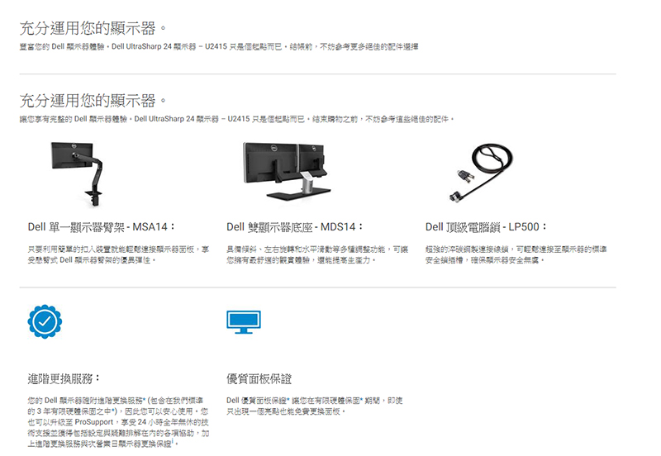Click the second 充分運用您的顯示器 heading
661x456 pixels.
pyautogui.click(x=93, y=101)
